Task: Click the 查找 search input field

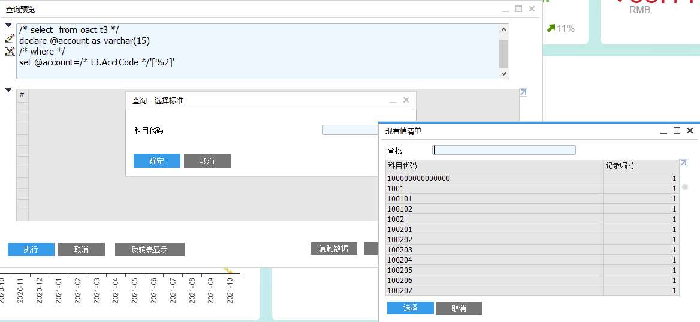Action: (504, 150)
